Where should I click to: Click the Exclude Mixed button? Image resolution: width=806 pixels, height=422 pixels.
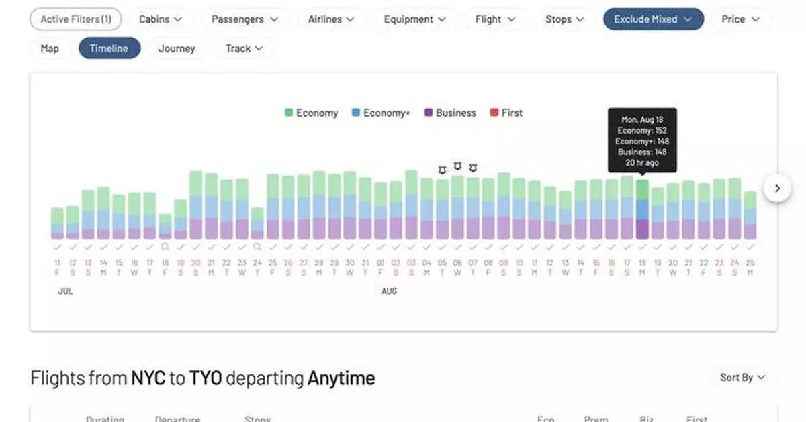click(652, 19)
